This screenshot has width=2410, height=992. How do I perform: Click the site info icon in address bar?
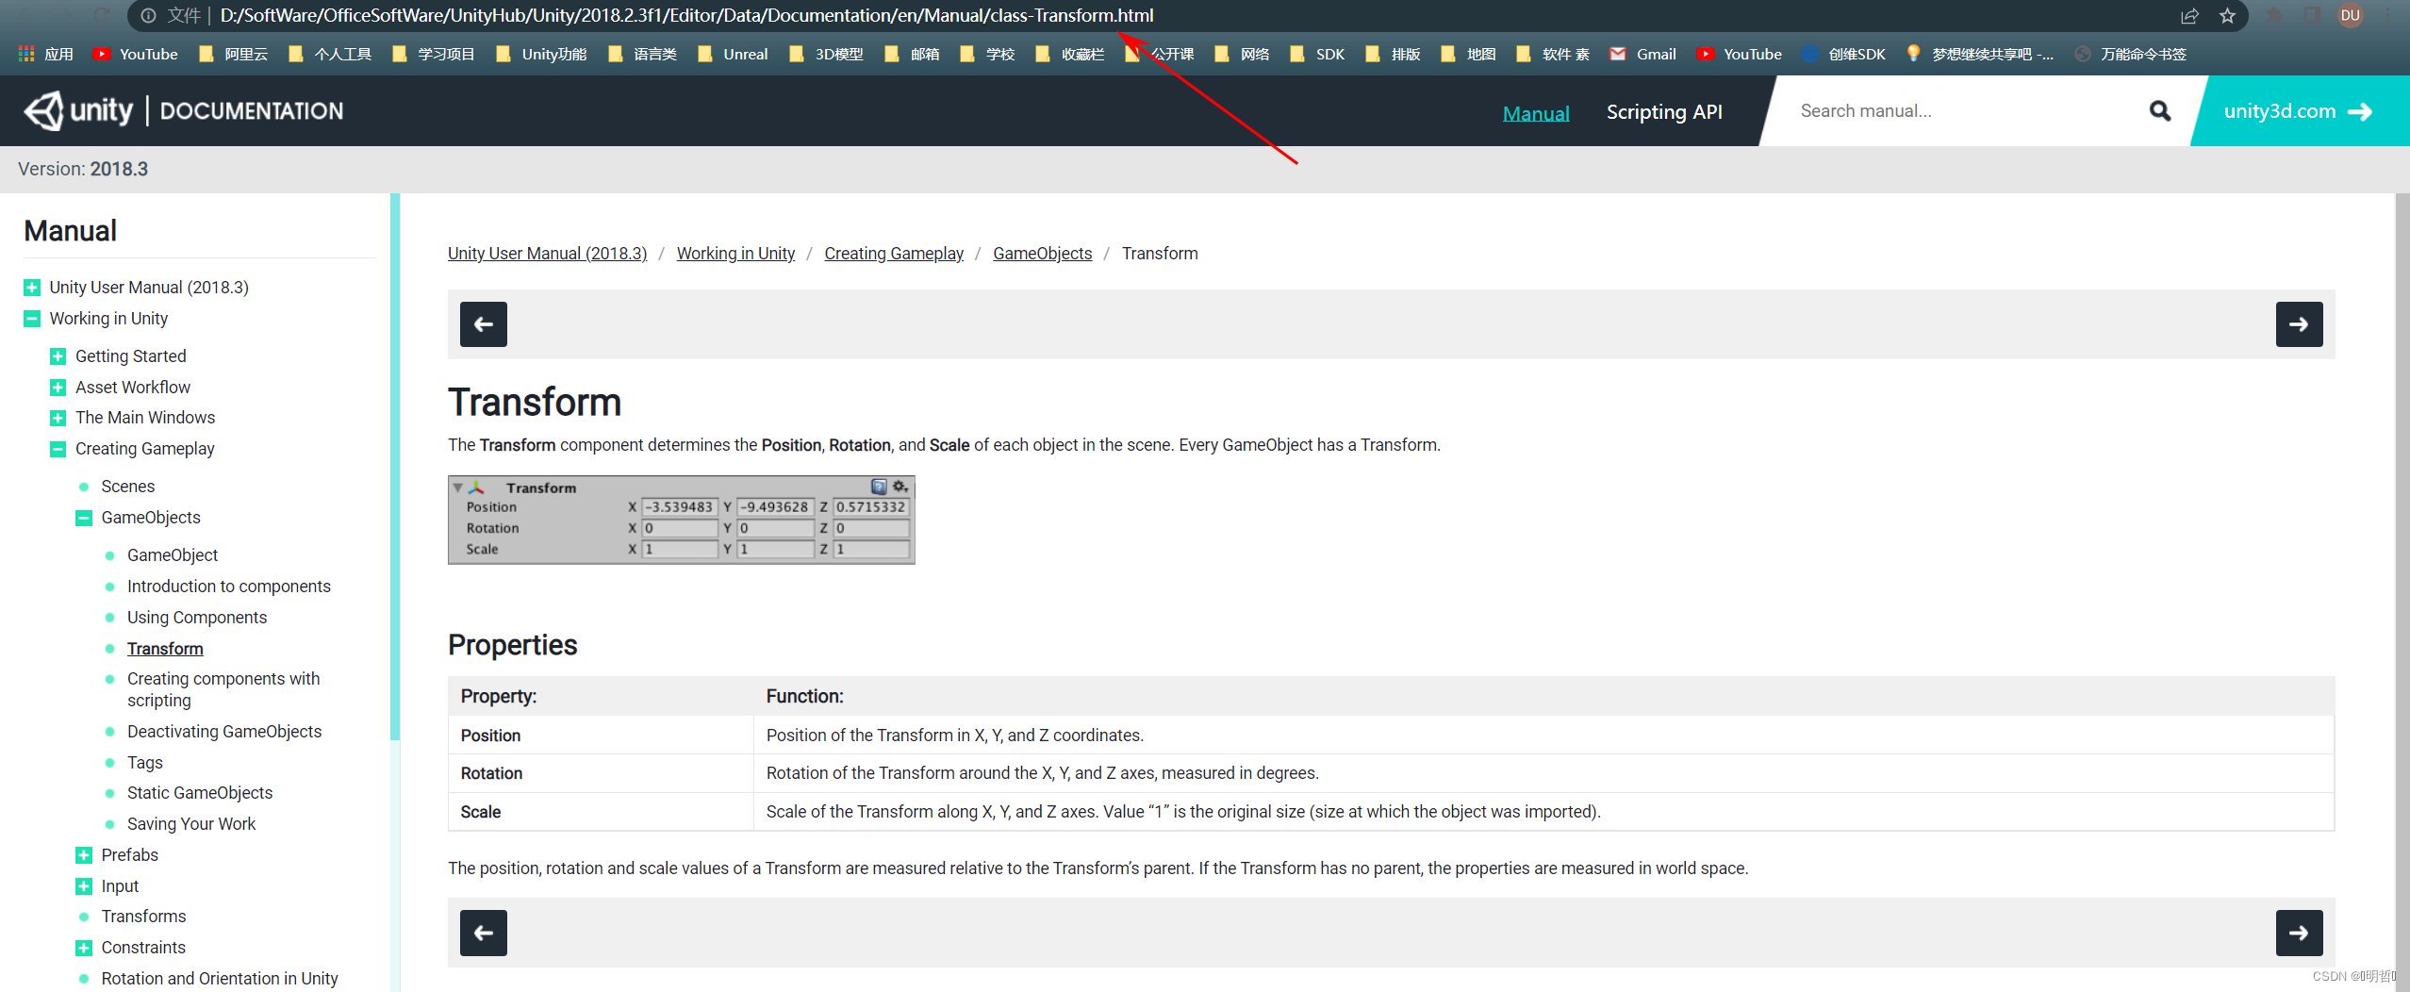click(148, 16)
